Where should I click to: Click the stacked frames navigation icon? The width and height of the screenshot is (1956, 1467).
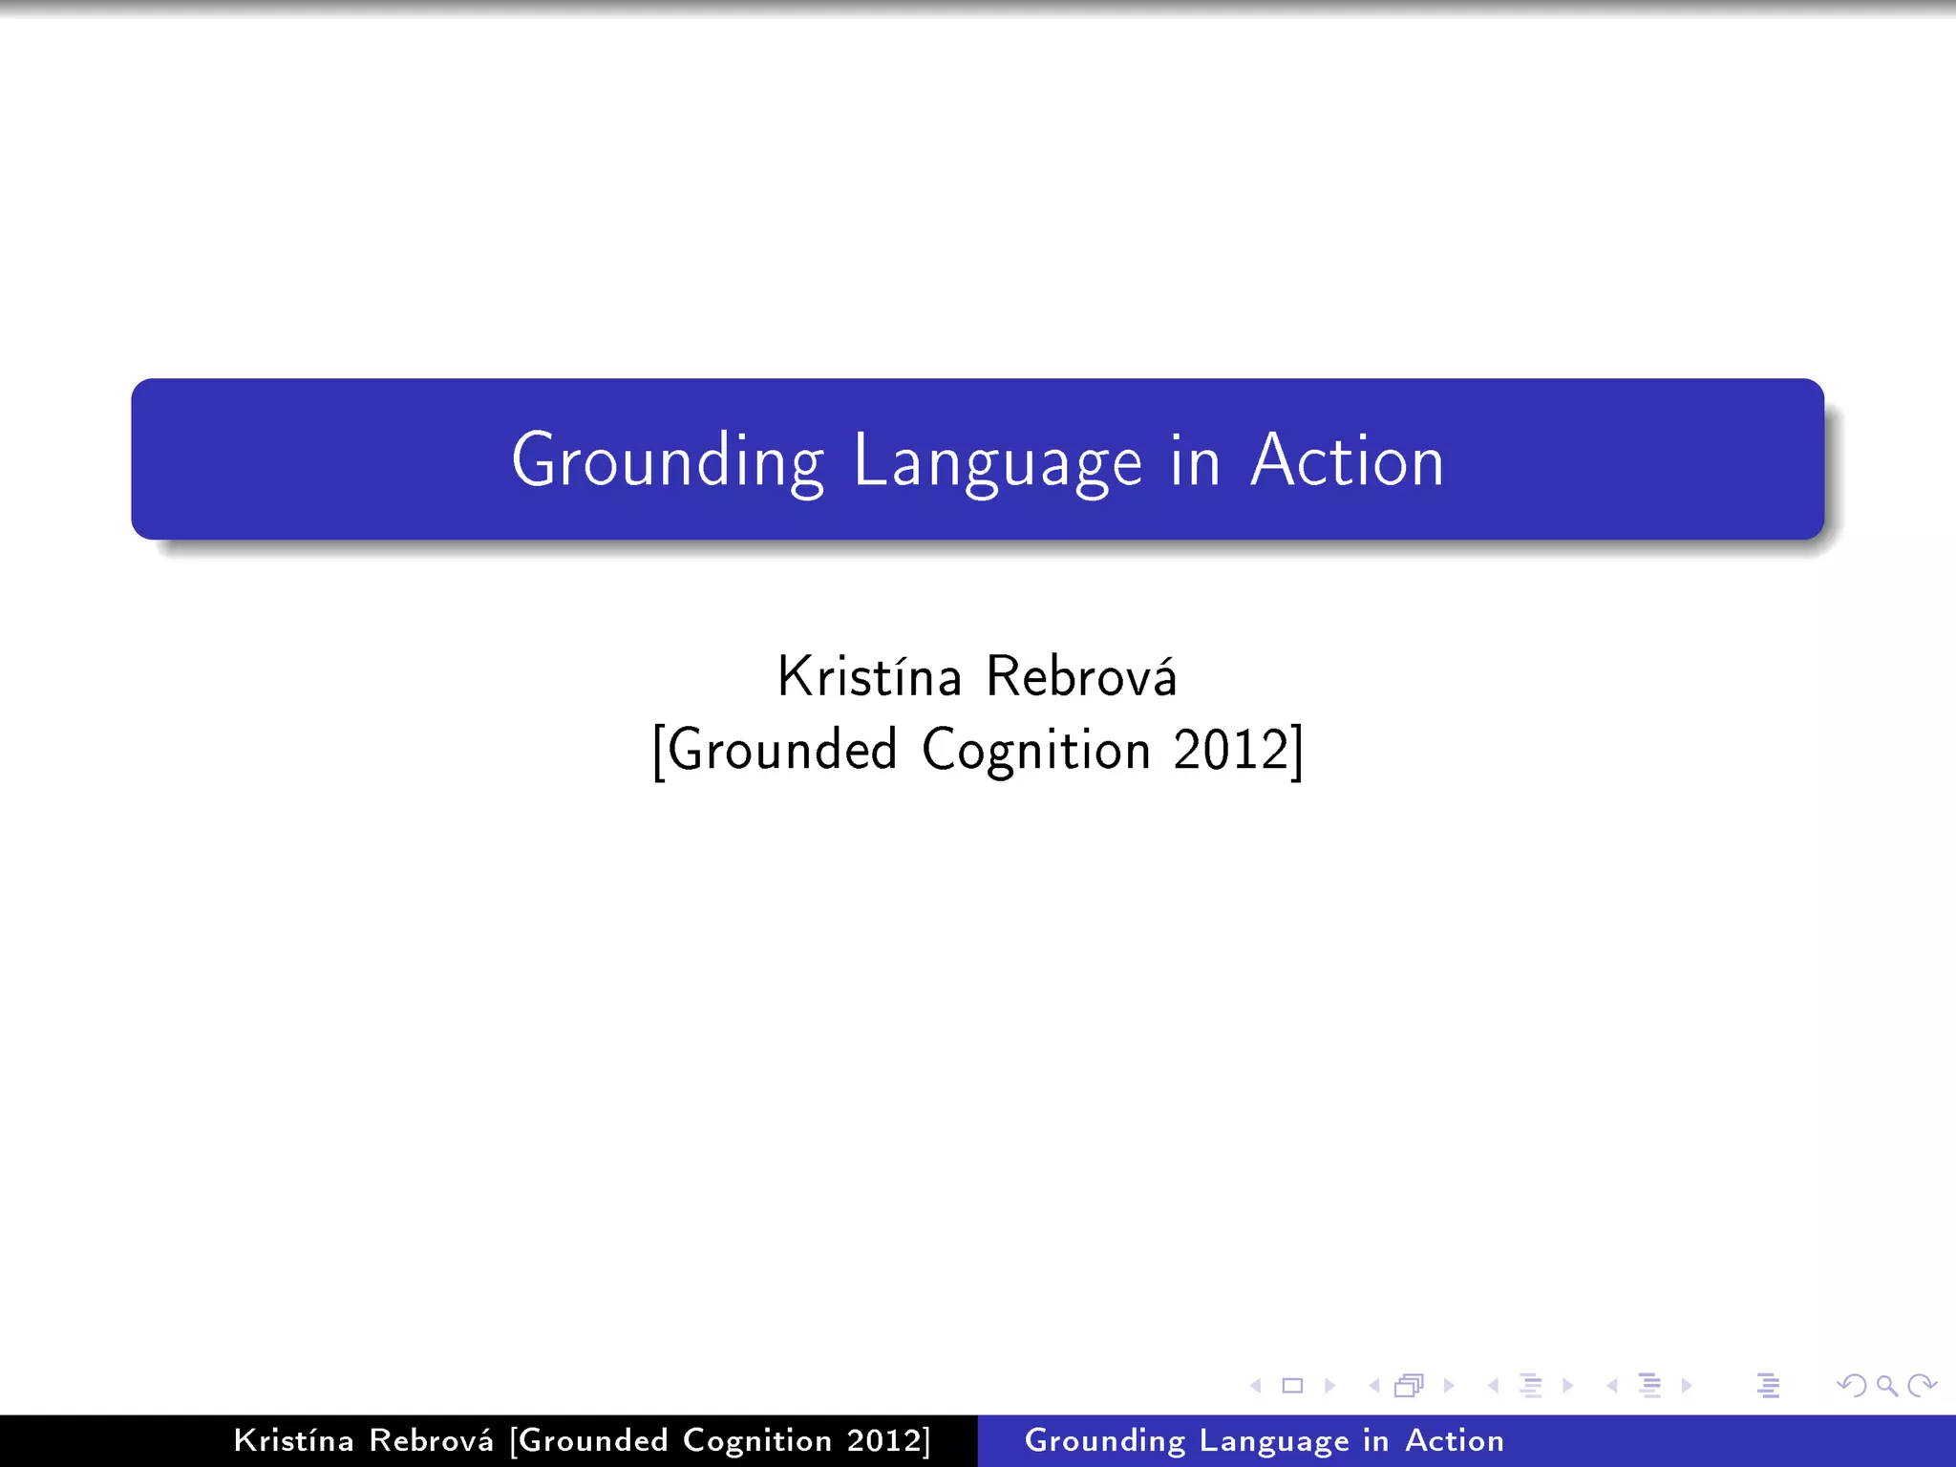click(x=1410, y=1386)
